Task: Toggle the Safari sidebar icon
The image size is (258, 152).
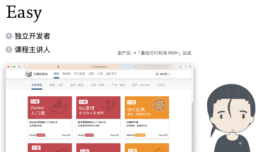Action: tap(19, 67)
